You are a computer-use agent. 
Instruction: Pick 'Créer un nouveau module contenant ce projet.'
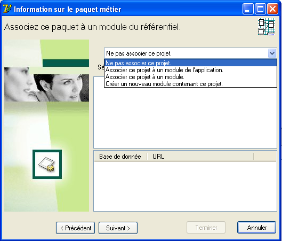click(x=190, y=84)
